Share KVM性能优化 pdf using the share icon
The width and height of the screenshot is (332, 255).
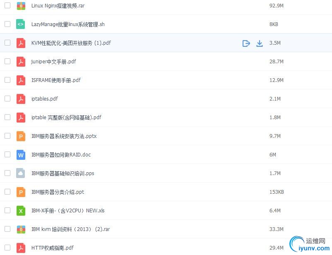[246, 43]
